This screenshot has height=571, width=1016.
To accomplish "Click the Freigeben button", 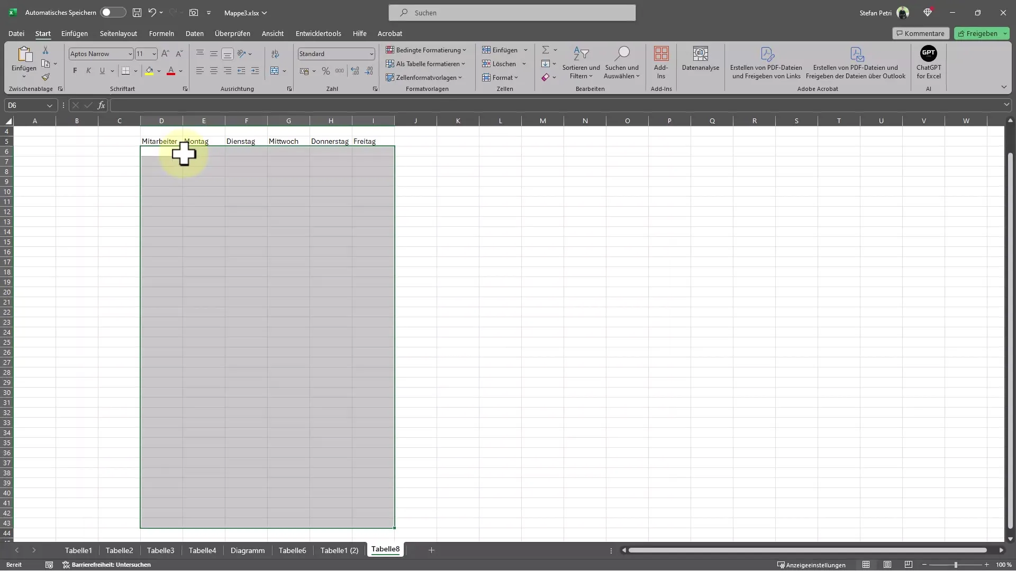I will [x=982, y=33].
